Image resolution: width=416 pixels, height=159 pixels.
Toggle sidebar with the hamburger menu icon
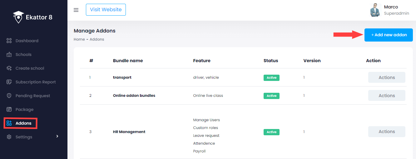76,10
